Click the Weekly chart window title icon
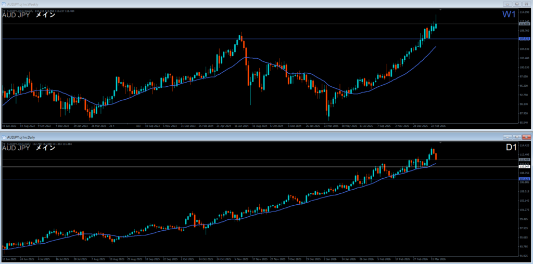 (x=4, y=4)
